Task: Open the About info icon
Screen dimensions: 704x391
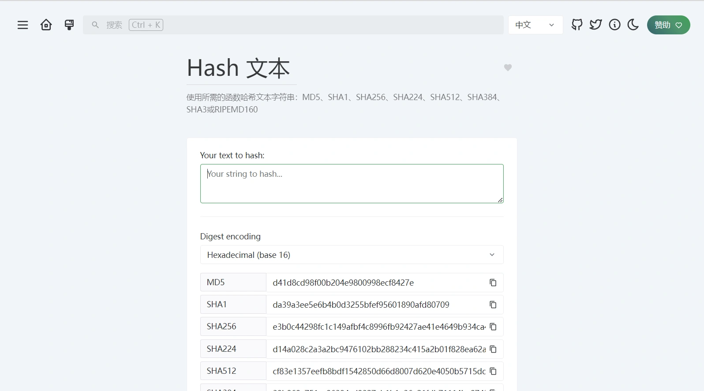Action: [614, 25]
